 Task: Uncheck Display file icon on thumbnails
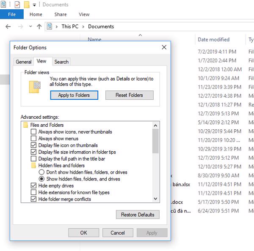(33, 145)
